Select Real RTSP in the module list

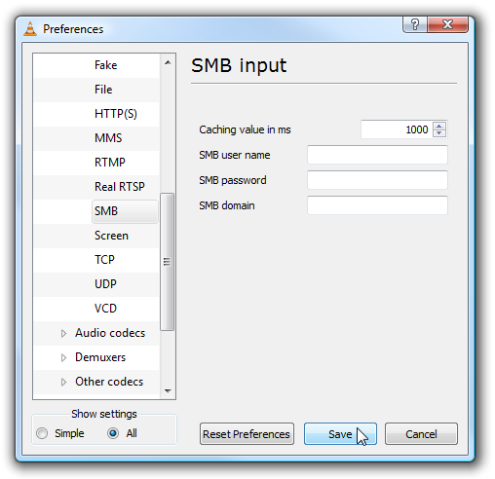point(120,187)
